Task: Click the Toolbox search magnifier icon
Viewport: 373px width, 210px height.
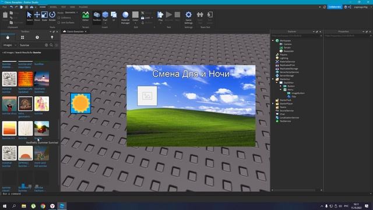Action: (51, 45)
